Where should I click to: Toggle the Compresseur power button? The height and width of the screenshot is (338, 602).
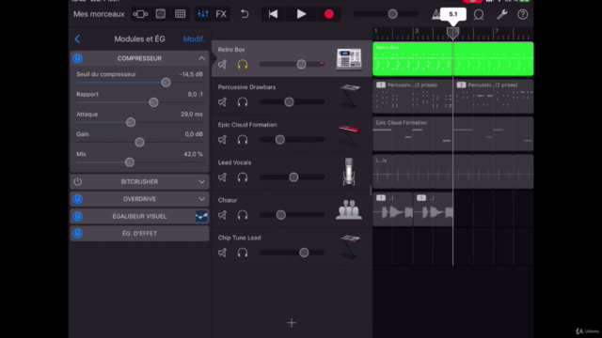tap(77, 58)
